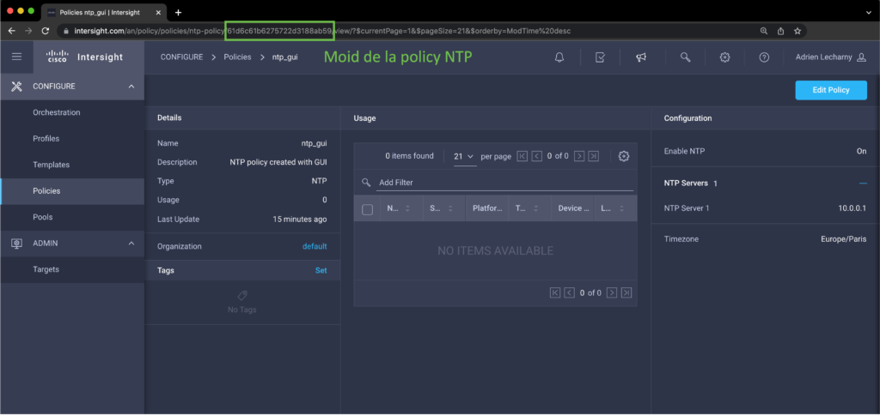Open Usage table column settings gear

tap(624, 156)
